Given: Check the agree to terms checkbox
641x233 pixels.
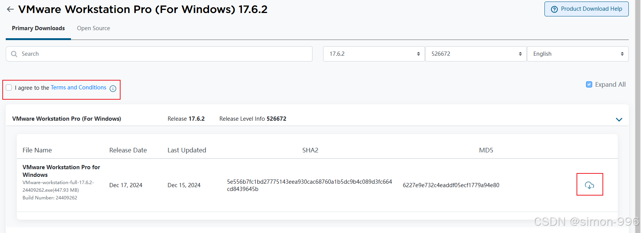Looking at the screenshot, I should click(9, 87).
